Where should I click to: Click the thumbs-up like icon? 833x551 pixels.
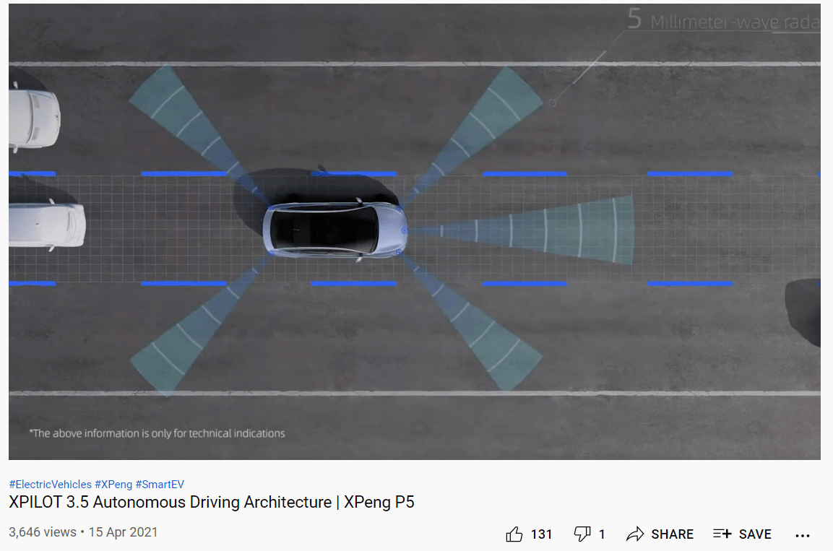514,534
